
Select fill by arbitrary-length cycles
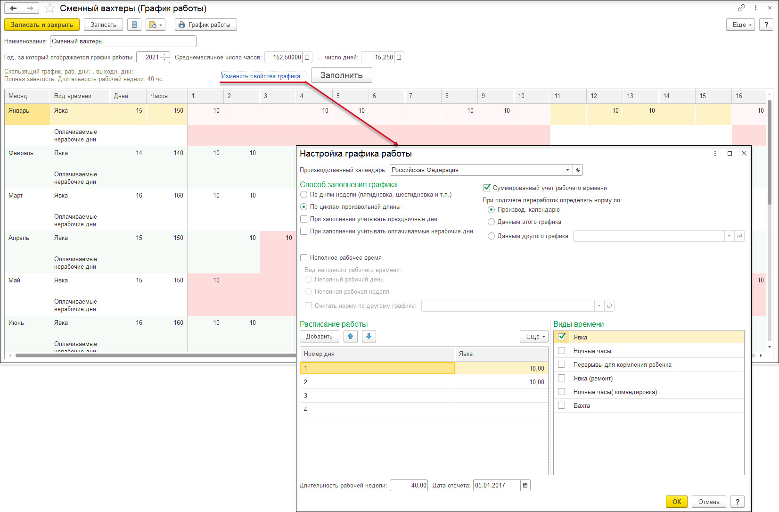(304, 206)
